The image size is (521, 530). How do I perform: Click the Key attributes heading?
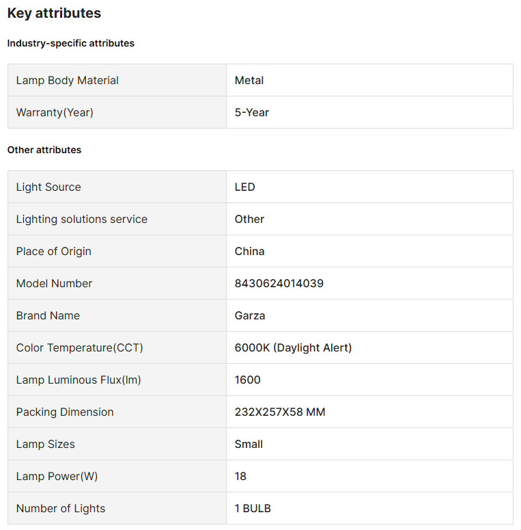pyautogui.click(x=54, y=13)
